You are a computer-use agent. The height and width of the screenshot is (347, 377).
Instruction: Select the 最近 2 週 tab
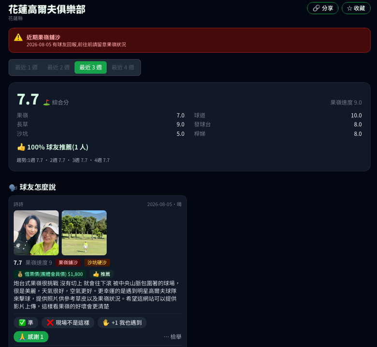[58, 67]
